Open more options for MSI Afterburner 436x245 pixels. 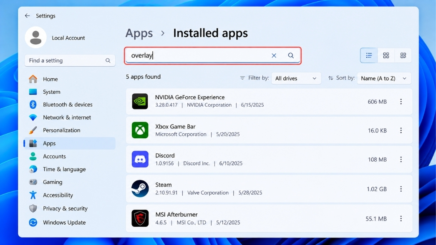(x=401, y=219)
